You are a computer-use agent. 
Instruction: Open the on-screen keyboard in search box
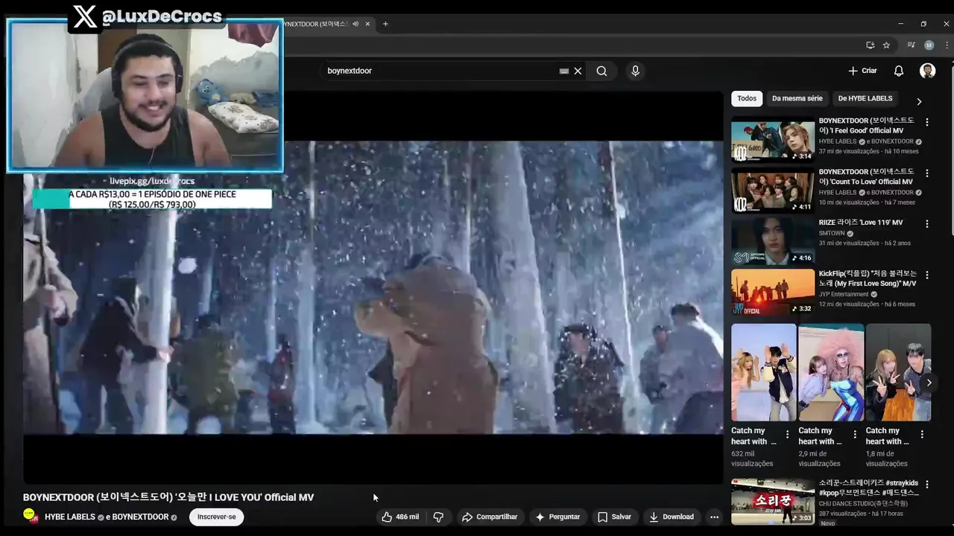(564, 71)
